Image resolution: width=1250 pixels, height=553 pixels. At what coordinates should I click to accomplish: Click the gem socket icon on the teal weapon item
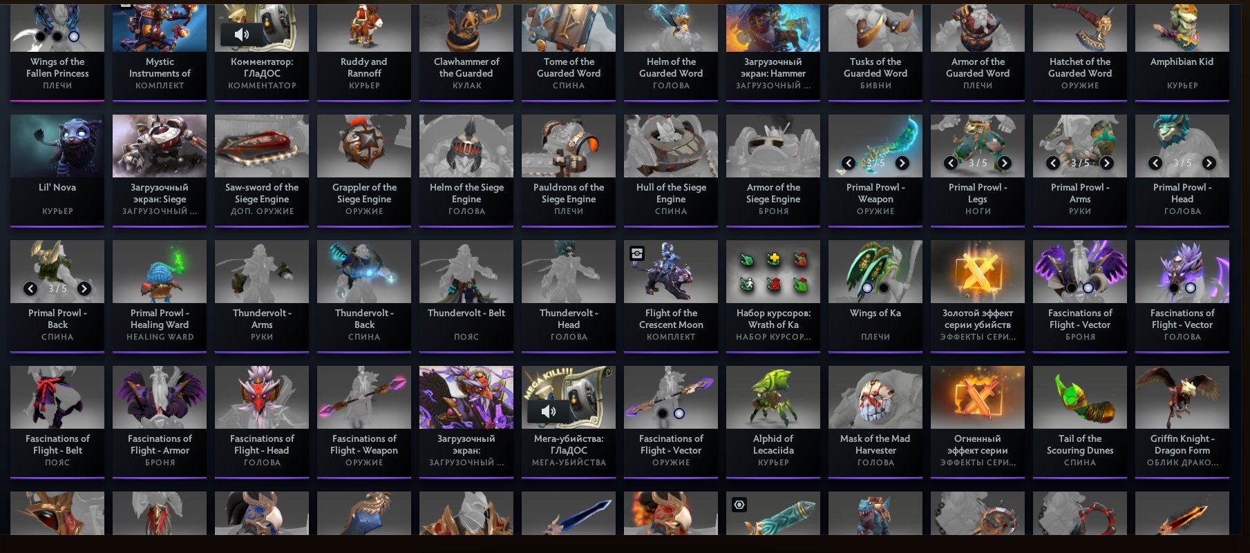739,505
